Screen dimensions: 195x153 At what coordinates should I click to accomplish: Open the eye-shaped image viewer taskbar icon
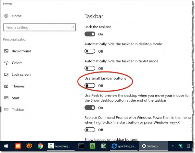click(x=29, y=146)
